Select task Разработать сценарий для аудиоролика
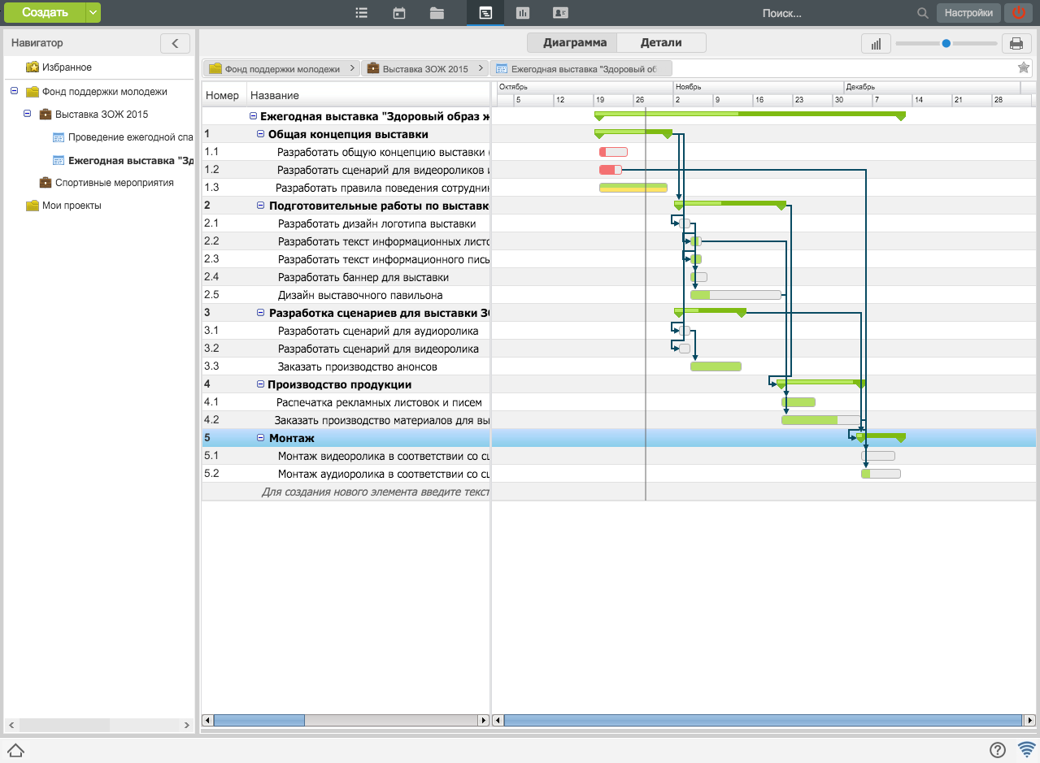1040x763 pixels. pos(378,331)
